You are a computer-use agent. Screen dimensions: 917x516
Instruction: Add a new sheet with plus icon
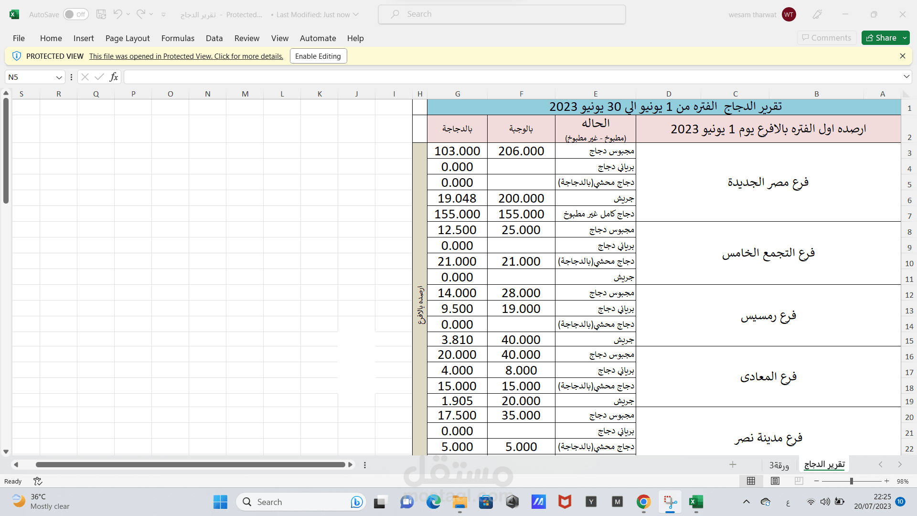(733, 464)
